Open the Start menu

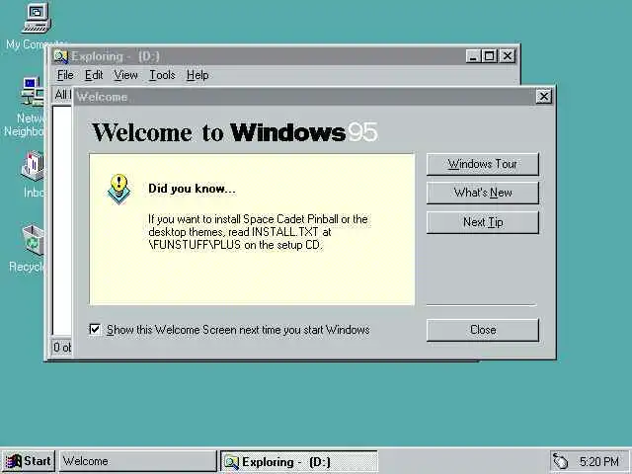coord(29,461)
